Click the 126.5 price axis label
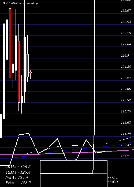The image size is (134, 187). tap(125, 56)
